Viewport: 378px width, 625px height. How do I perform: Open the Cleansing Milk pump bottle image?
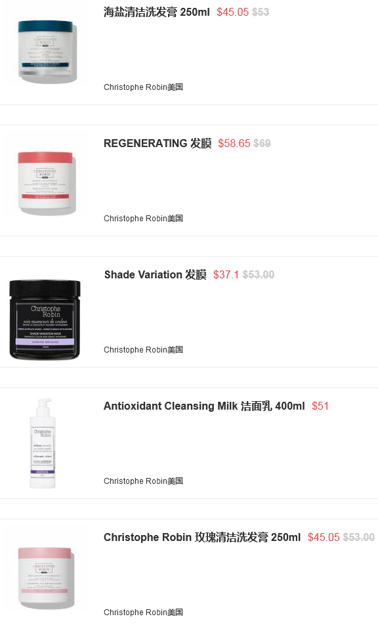(43, 443)
